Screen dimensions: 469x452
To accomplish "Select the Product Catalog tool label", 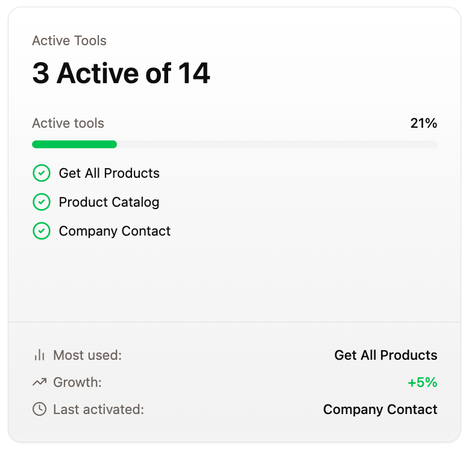I will [x=109, y=202].
